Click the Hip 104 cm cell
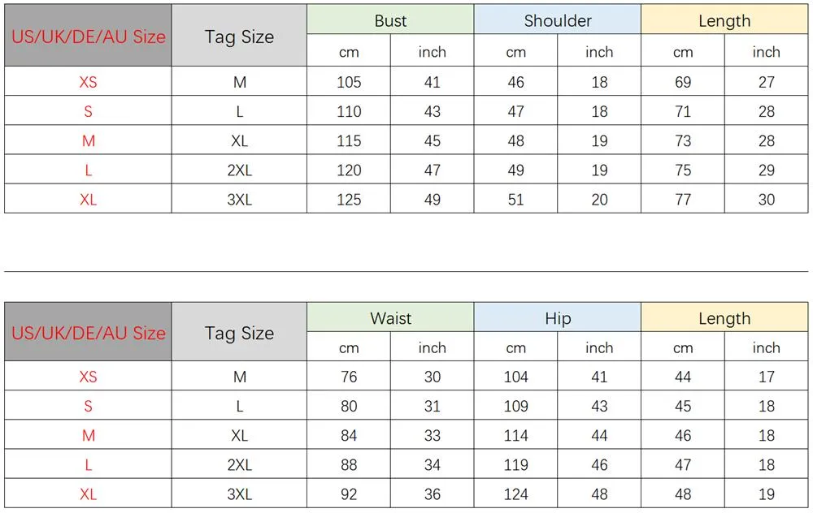Screen dimensions: 813x513 pos(515,376)
